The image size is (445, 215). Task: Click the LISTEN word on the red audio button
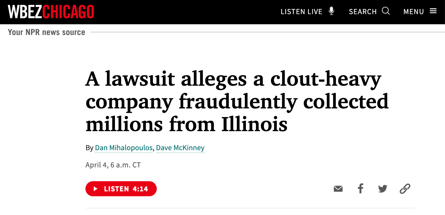click(x=116, y=189)
